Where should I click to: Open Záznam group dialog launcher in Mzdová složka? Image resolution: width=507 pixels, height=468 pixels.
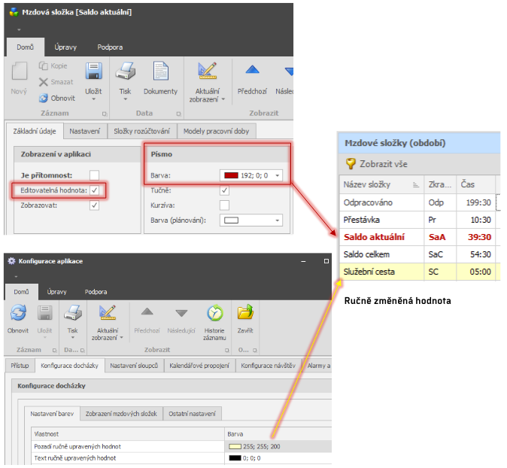(105, 114)
